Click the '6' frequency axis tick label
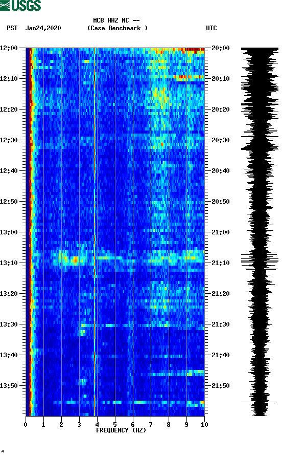This screenshot has height=457, width=282. tap(133, 424)
